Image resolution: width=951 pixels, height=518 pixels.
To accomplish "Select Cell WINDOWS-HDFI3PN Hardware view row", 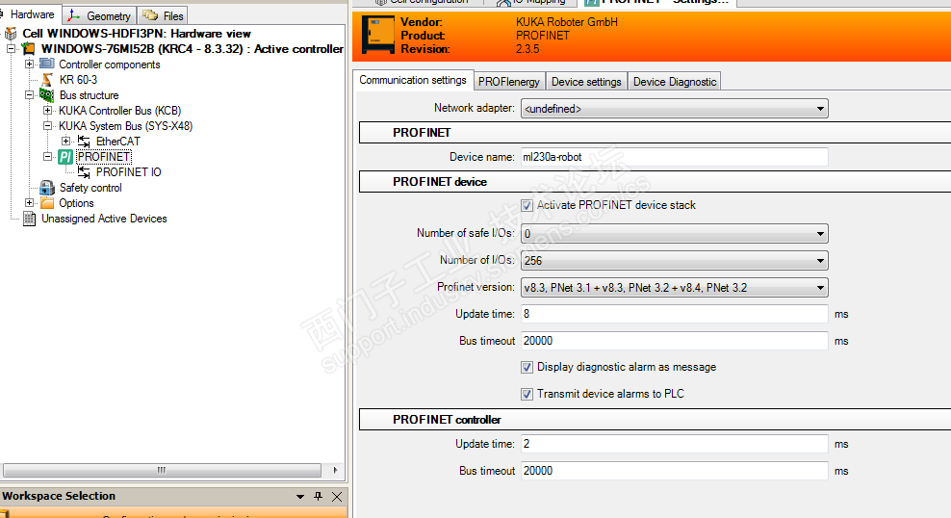I will point(137,34).
